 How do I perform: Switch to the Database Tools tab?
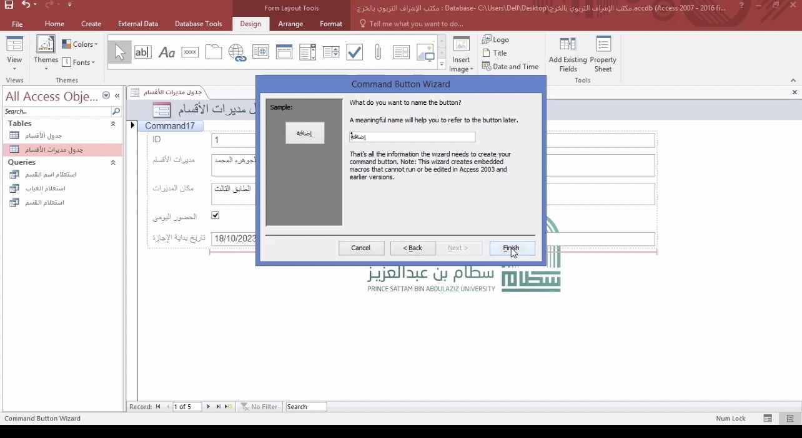click(198, 24)
